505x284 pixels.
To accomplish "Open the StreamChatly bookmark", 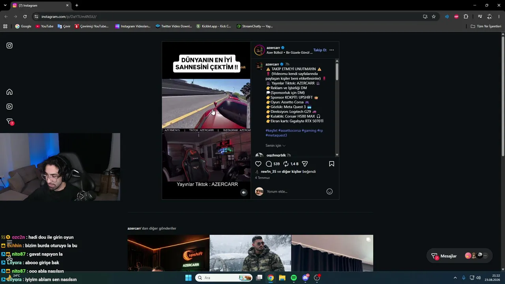I will [254, 26].
